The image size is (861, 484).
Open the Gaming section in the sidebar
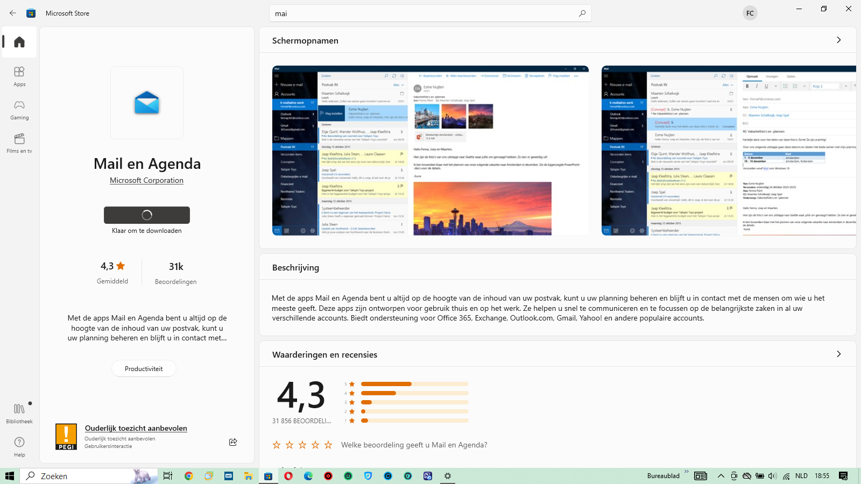tap(19, 110)
